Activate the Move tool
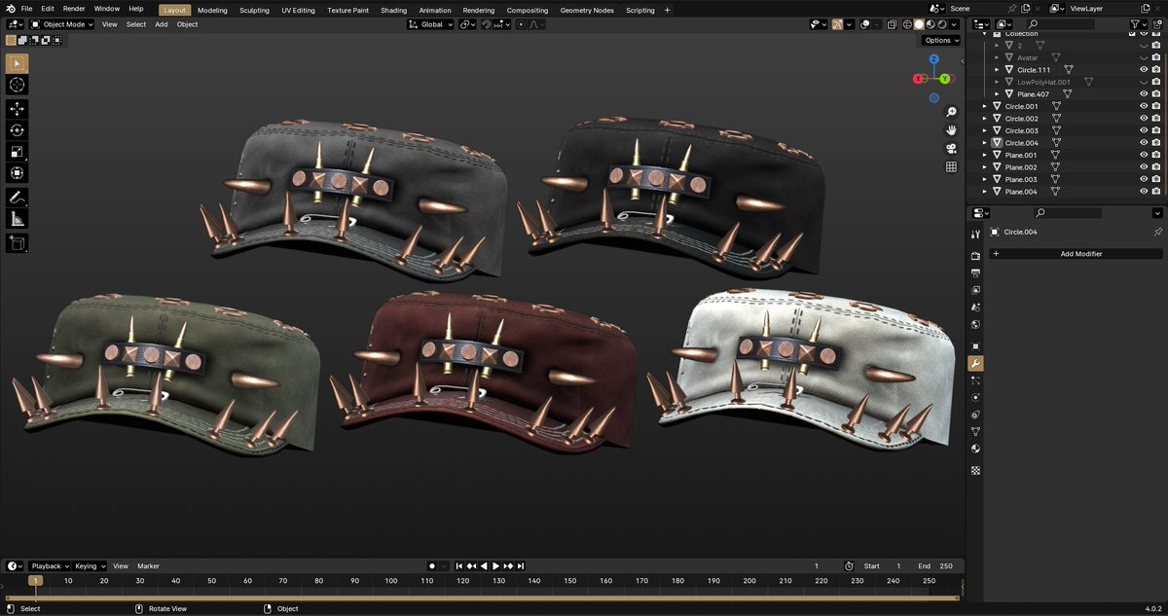The height and width of the screenshot is (616, 1168). (18, 109)
